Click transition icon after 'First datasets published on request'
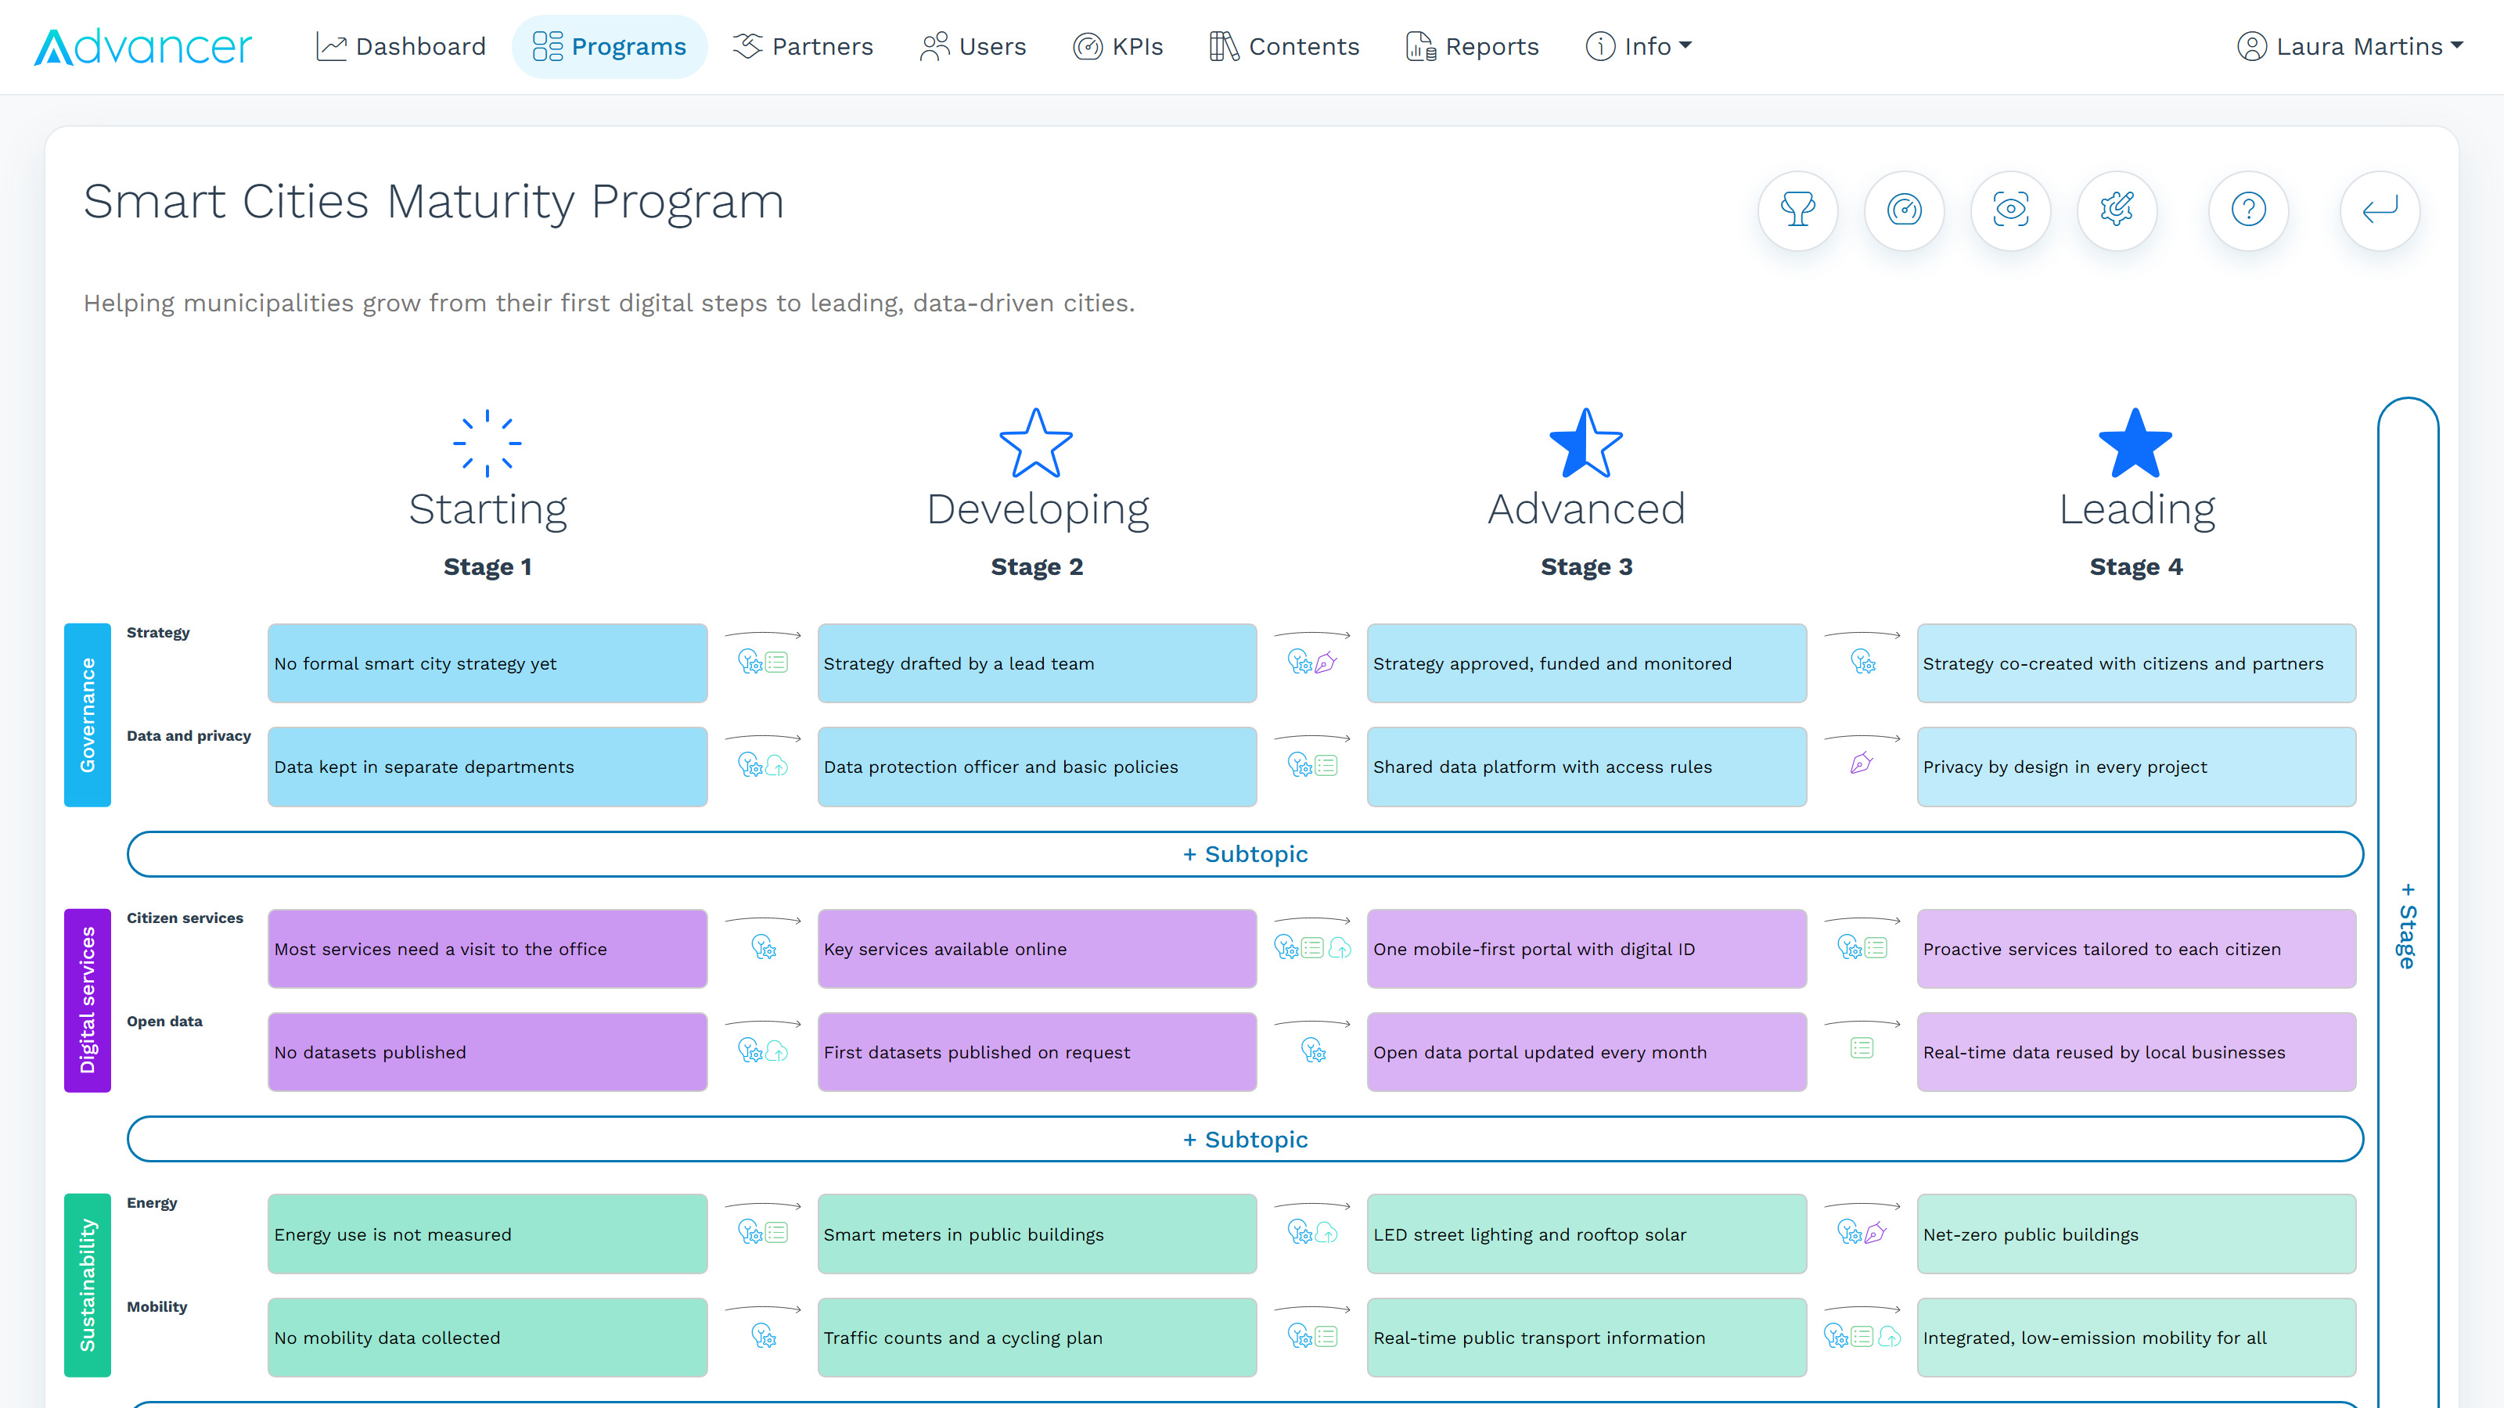 point(1313,1051)
